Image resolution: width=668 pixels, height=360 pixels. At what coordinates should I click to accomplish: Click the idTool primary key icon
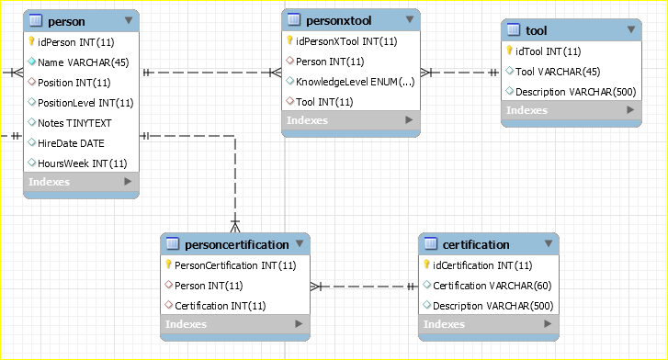[x=509, y=51]
